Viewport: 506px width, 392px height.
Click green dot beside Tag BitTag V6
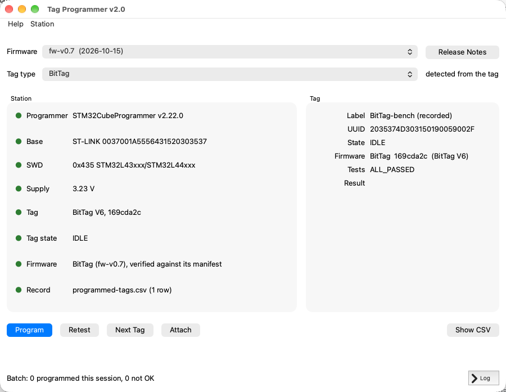[19, 212]
